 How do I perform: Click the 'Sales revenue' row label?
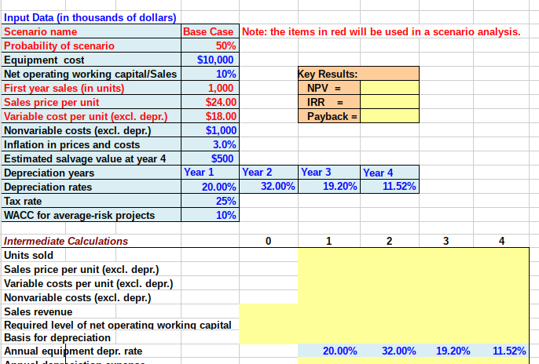pyautogui.click(x=38, y=311)
